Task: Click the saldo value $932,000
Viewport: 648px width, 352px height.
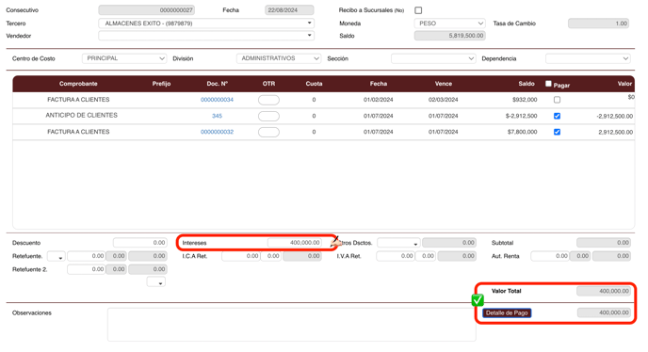Action: (525, 100)
